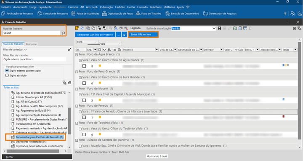Open Gerenciador de Arquivos toolbar icon
The width and height of the screenshot is (303, 161).
pos(220,13)
